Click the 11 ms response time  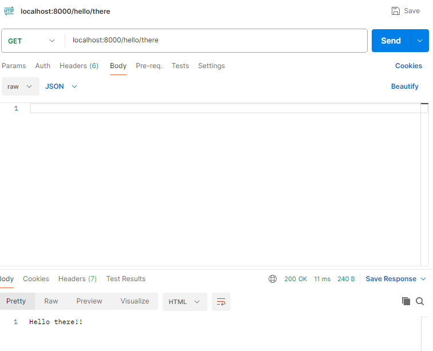tap(322, 279)
